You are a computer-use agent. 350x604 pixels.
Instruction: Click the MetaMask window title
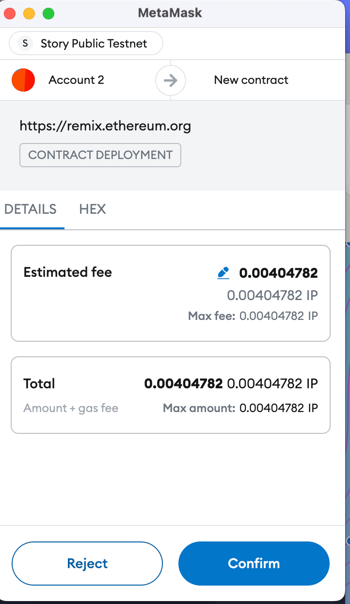(x=170, y=13)
